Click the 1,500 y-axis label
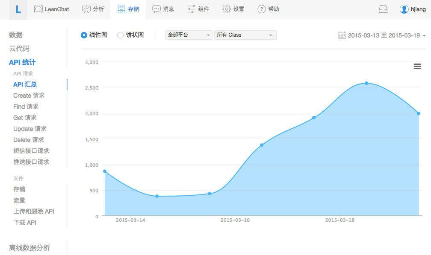Screen dimensions: 431x255 92,139
